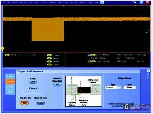This screenshot has height=114, width=153.
Task: Click the B trigger indicator icon in readout
Action: click(x=90, y=61)
